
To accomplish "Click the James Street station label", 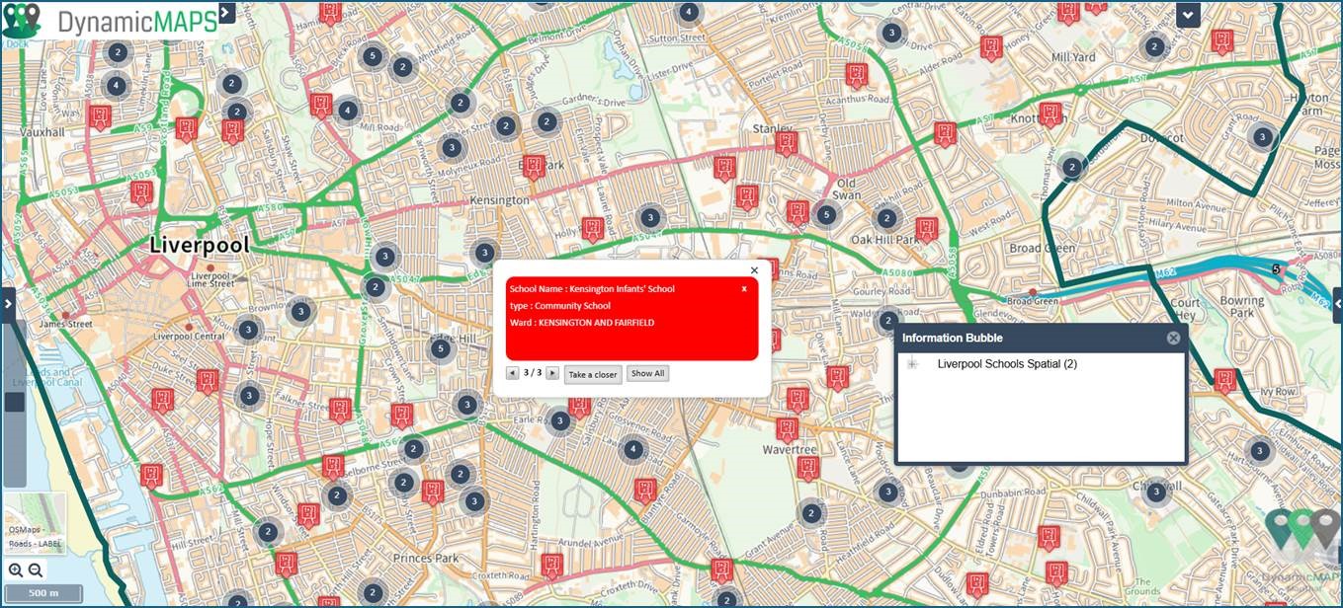I will pyautogui.click(x=65, y=325).
